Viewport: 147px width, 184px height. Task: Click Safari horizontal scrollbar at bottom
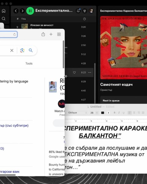8,175
